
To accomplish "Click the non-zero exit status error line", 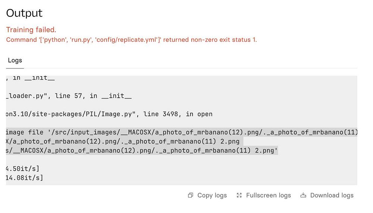I will (x=131, y=39).
